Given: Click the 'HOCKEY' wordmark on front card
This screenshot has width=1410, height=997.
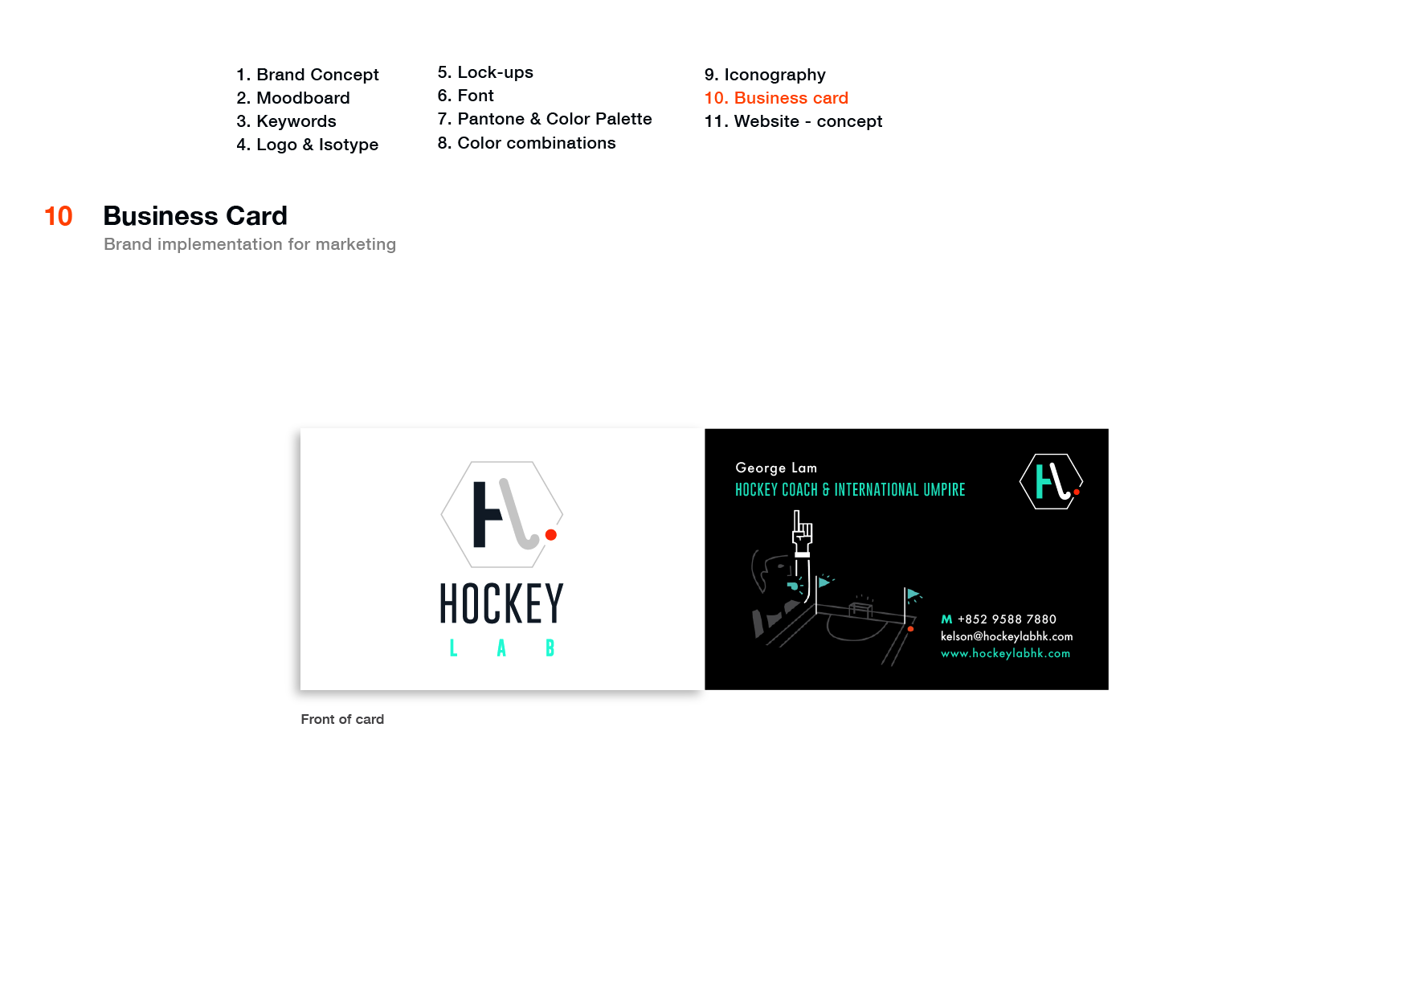Looking at the screenshot, I should [502, 604].
